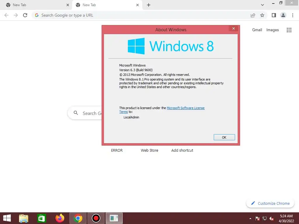Open Chrome side panel icon
299x224 pixels.
274,15
